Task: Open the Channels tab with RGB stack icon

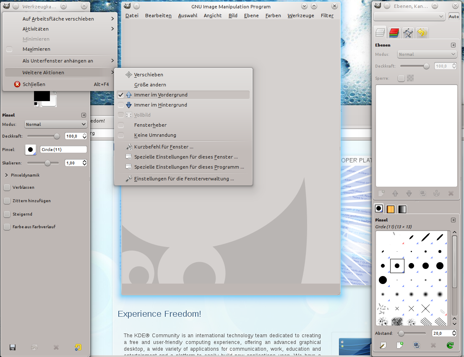Action: point(394,33)
